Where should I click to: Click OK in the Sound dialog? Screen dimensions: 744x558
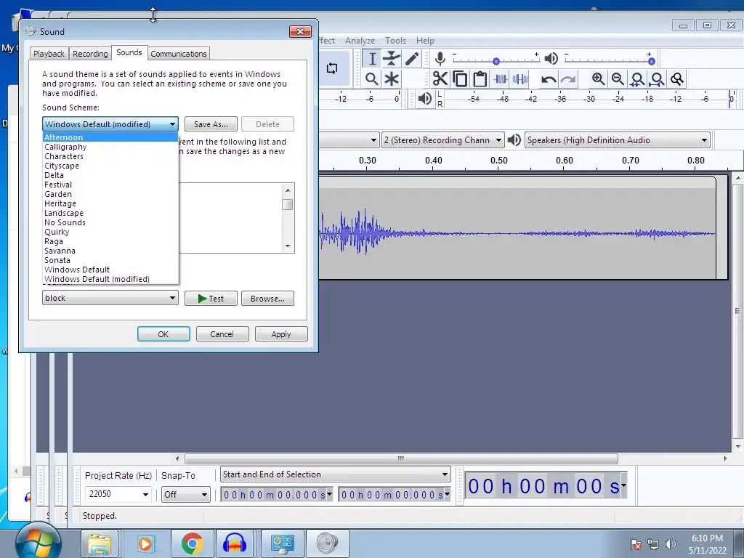(163, 334)
